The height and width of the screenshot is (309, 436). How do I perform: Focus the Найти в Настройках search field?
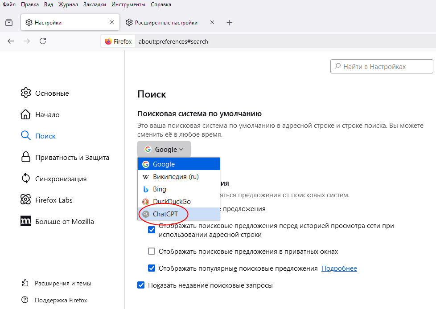pyautogui.click(x=382, y=66)
